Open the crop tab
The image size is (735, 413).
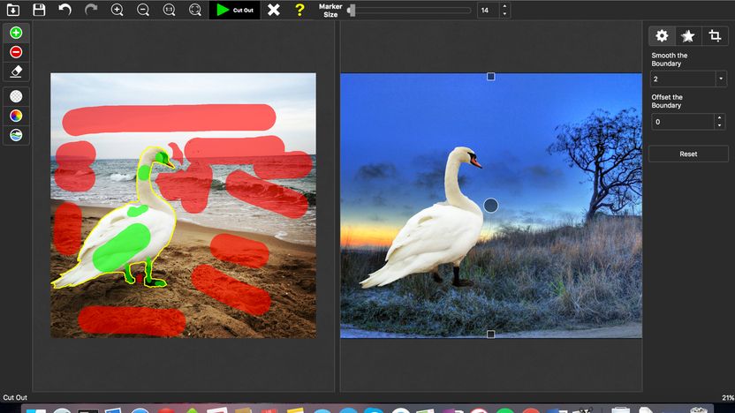tap(715, 35)
